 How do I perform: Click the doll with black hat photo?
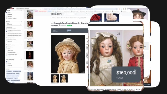pos(139,14)
